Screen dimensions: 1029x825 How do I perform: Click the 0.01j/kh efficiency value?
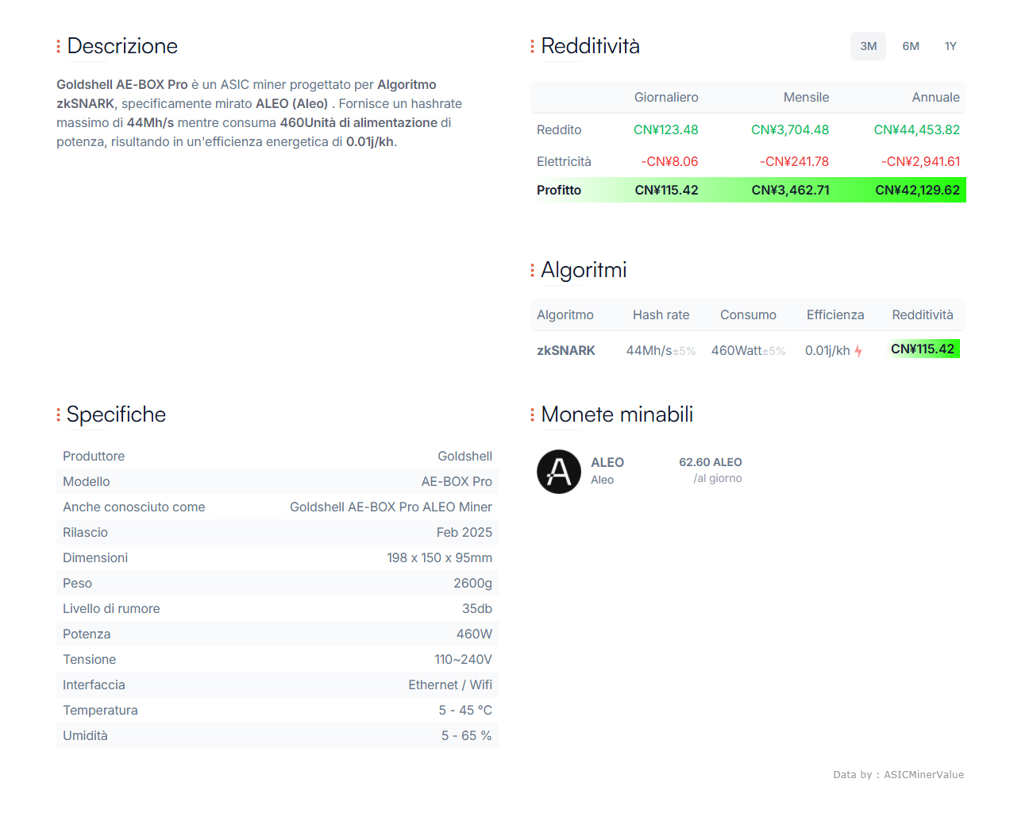pos(827,350)
